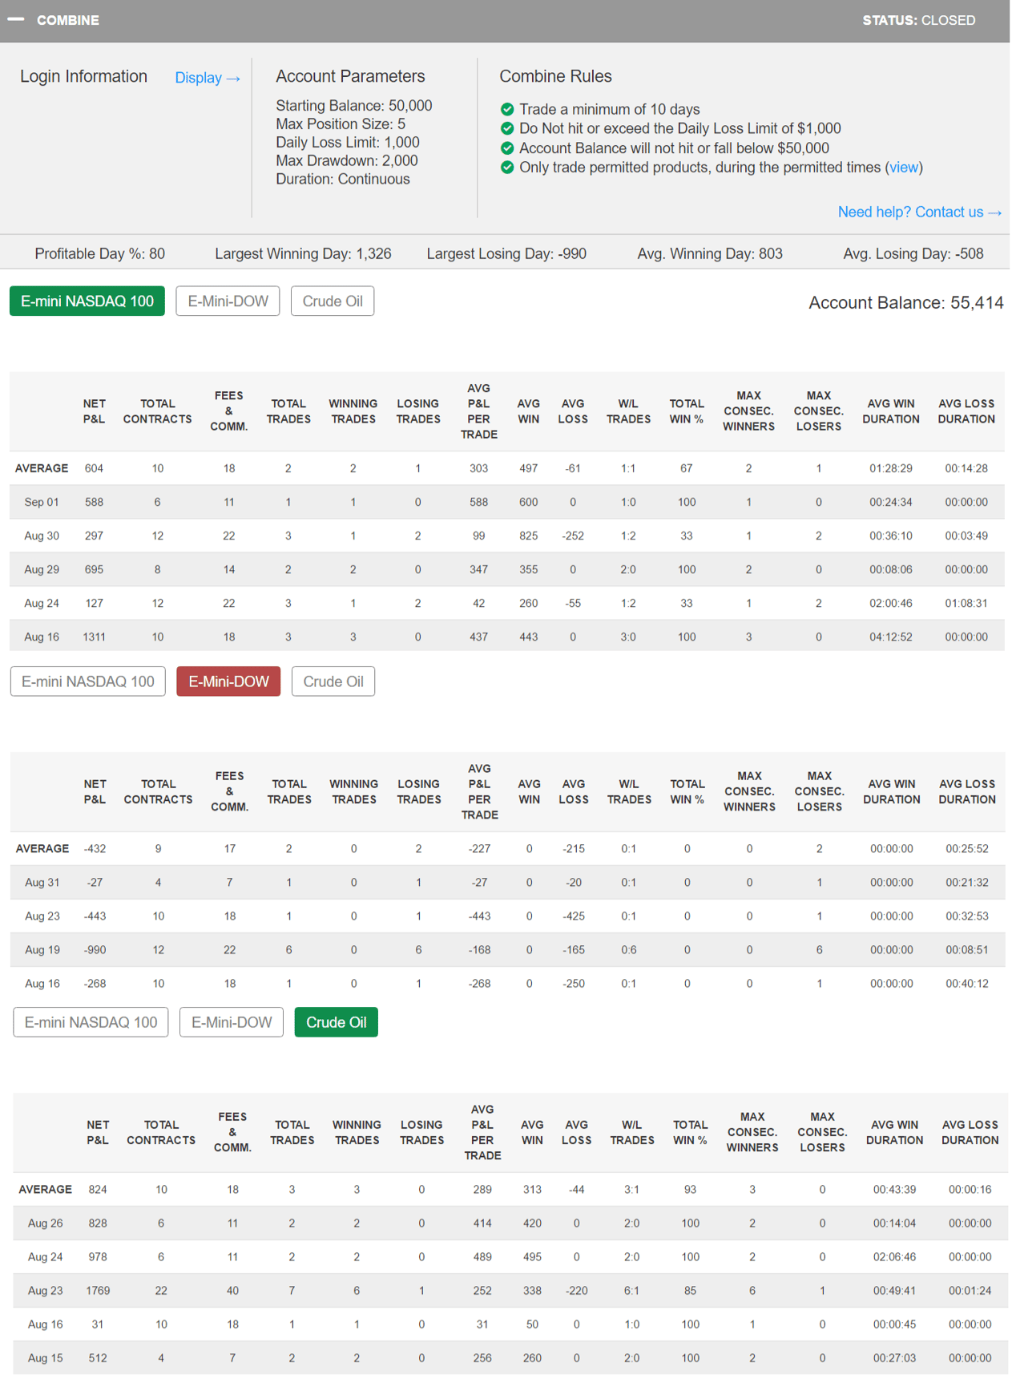Click net P&L -990 in Aug 19 row
The width and height of the screenshot is (1012, 1391).
[95, 949]
